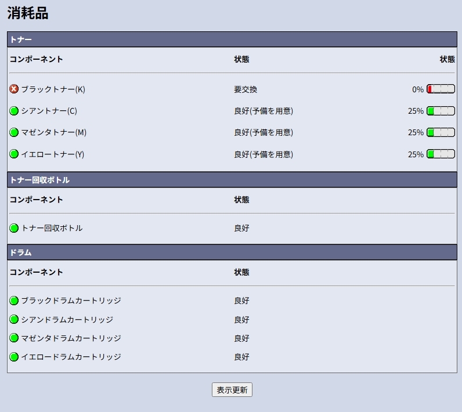The image size is (462, 412).
Task: Click 良好 status of シアンドラムカートリッジ
Action: tap(241, 320)
